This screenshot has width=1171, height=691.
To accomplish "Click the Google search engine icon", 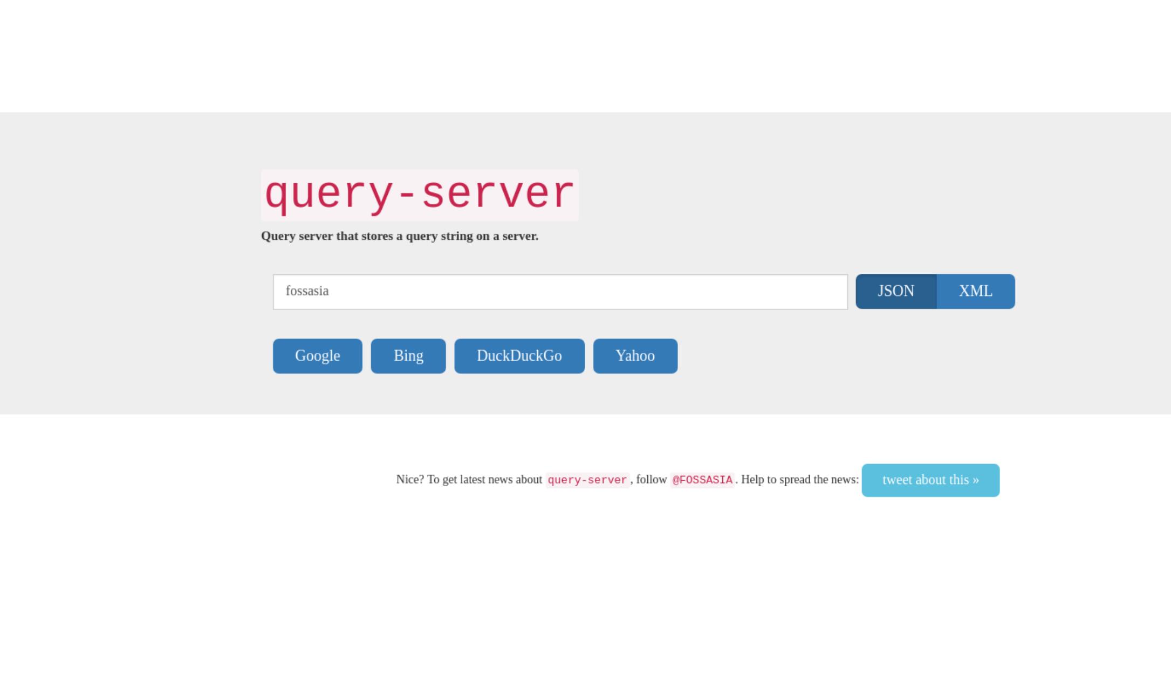I will (317, 355).
